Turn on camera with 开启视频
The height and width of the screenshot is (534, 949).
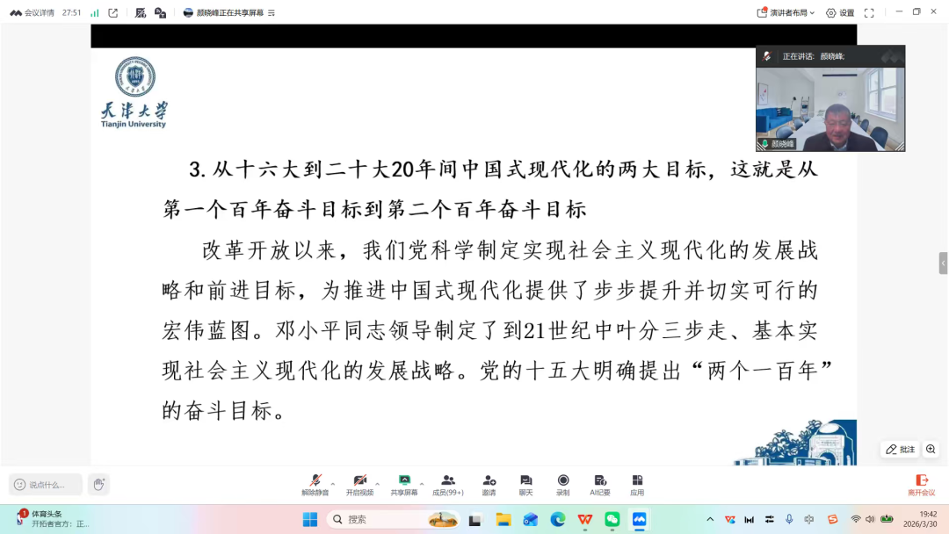pos(359,484)
